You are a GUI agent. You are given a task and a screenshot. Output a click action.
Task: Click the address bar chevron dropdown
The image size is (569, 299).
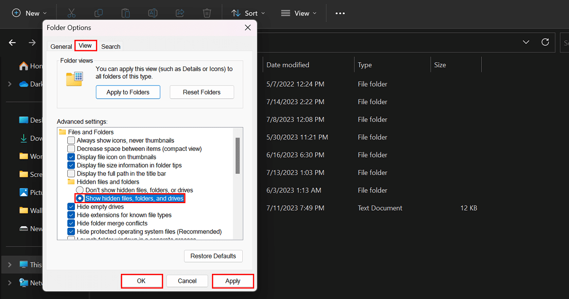click(x=526, y=42)
